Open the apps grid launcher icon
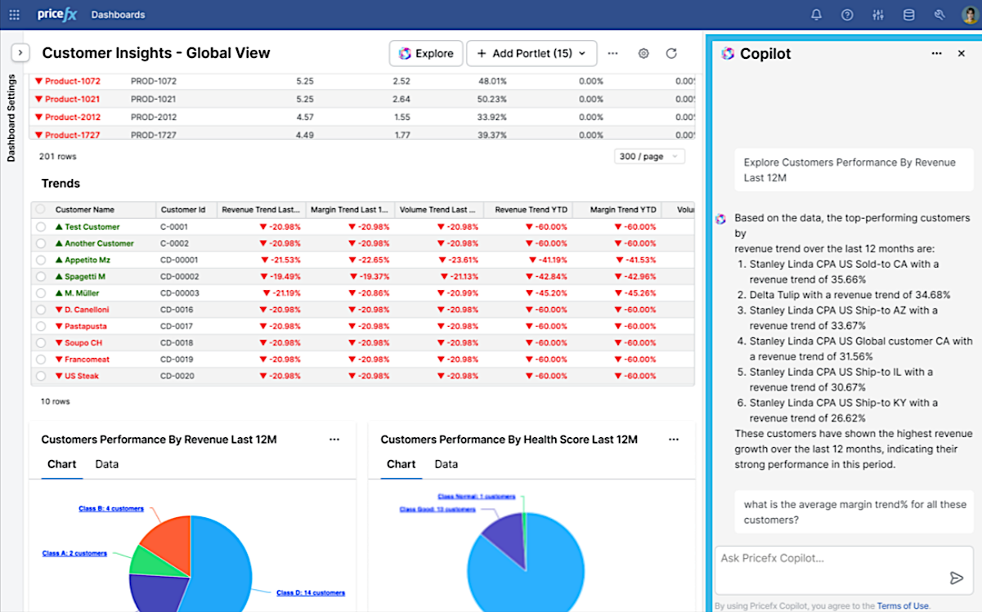982x612 pixels. tap(15, 15)
